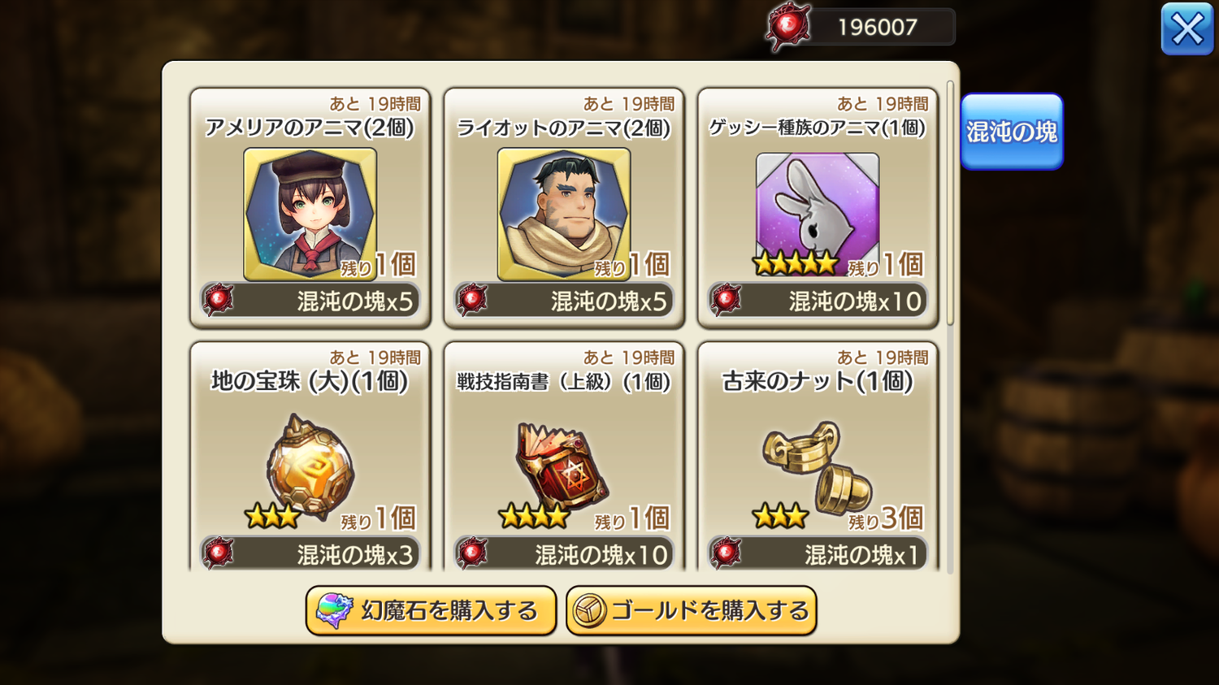This screenshot has height=685, width=1219.
Task: Switch to the 混沌の塊 tab
Action: (x=1012, y=132)
